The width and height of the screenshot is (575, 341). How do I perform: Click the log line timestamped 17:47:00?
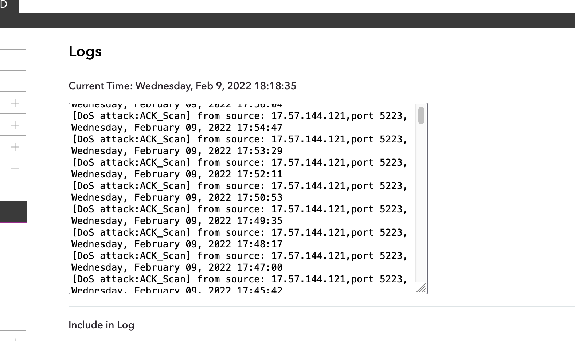pos(177,268)
